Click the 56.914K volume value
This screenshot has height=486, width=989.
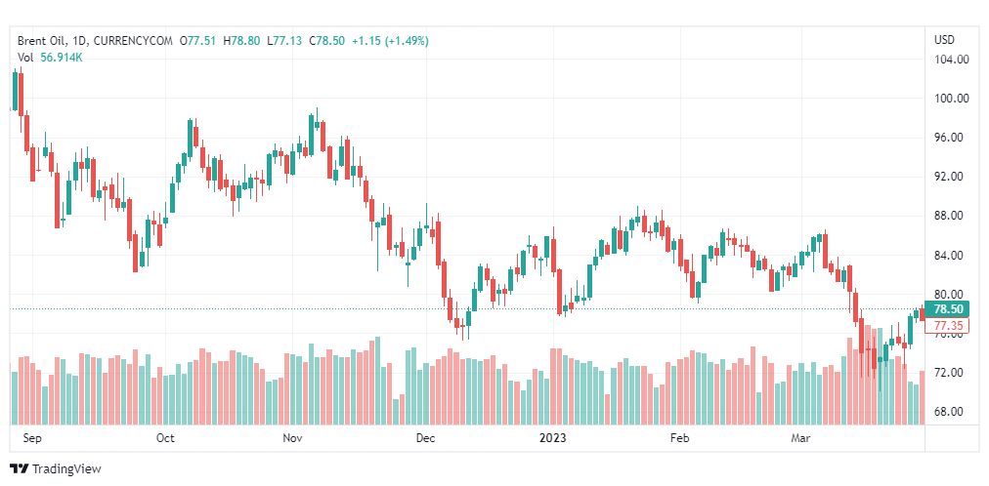click(61, 58)
